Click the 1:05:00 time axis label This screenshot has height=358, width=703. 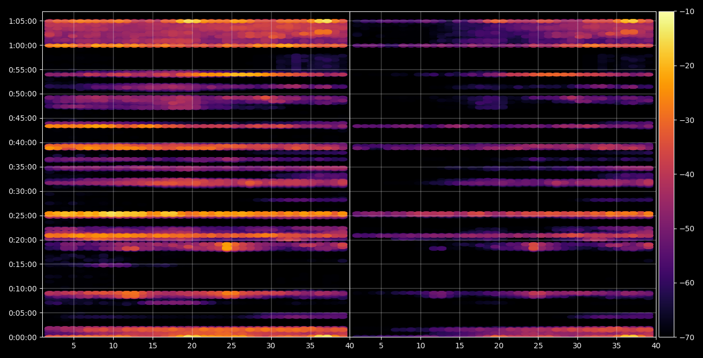(23, 21)
